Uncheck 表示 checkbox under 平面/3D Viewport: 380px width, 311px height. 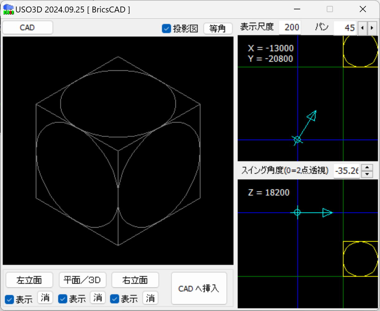click(x=63, y=299)
